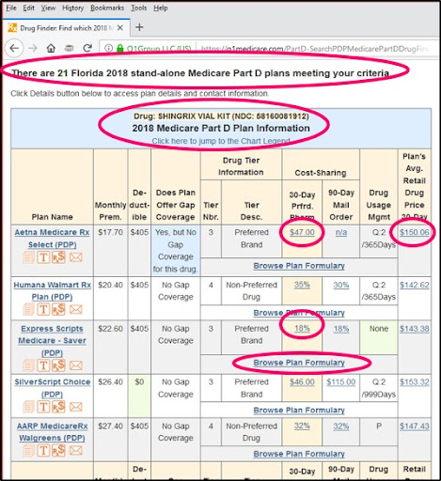
Task: Open Express Scripts Medicare - Saver (PDP) link
Action: pyautogui.click(x=52, y=341)
